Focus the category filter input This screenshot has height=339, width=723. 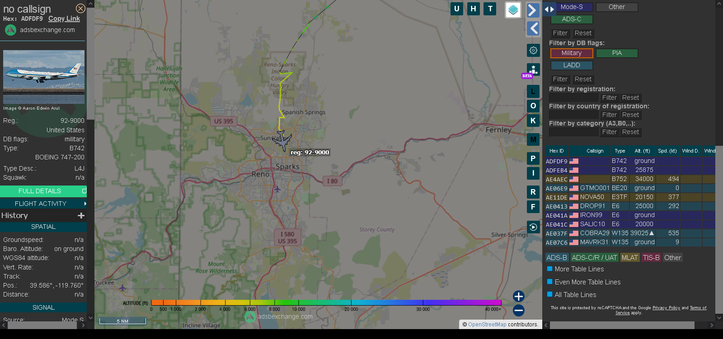click(574, 132)
